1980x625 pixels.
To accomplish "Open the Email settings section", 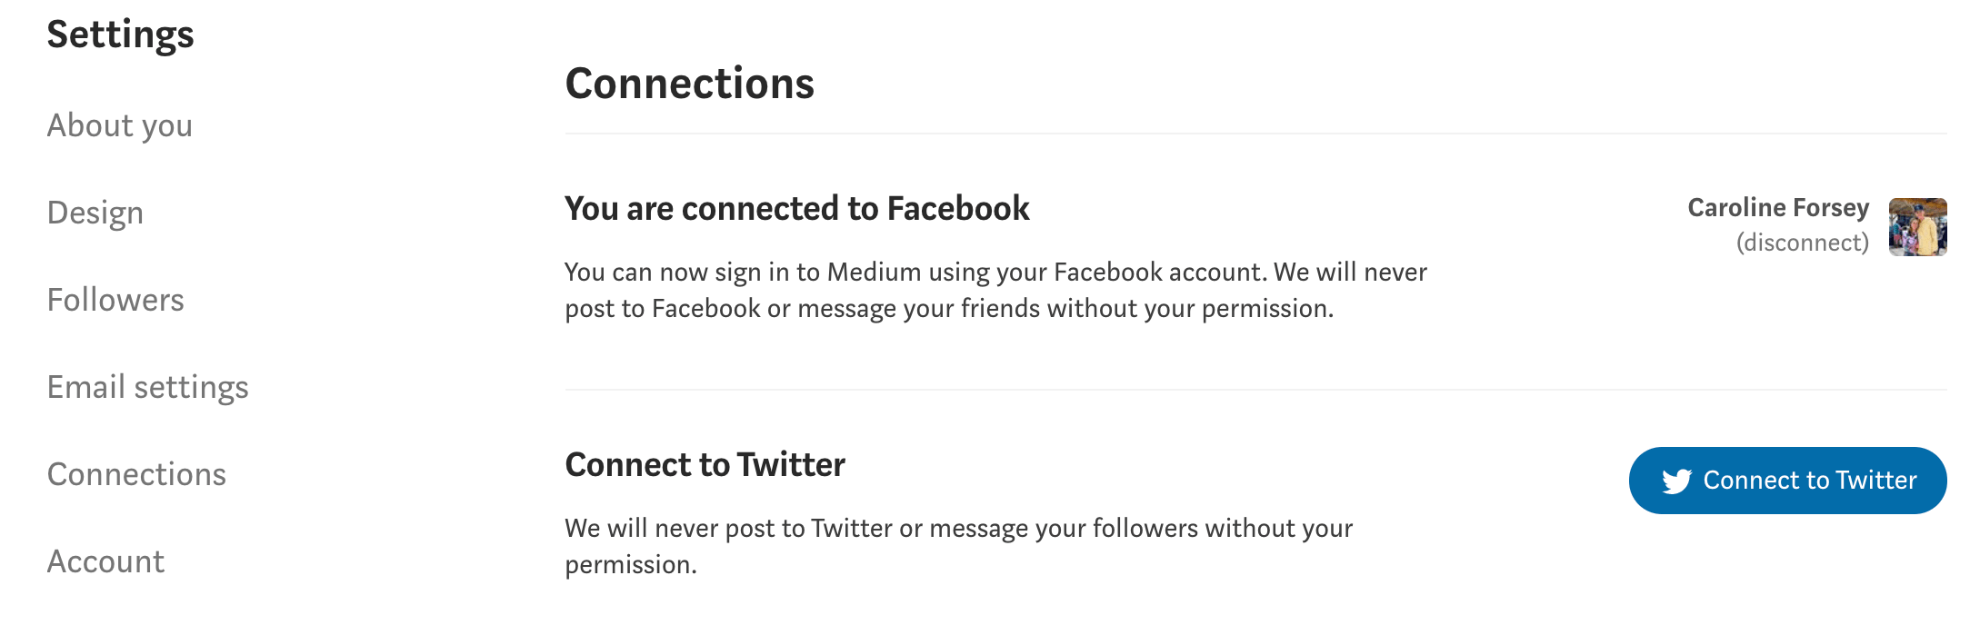I will point(146,388).
